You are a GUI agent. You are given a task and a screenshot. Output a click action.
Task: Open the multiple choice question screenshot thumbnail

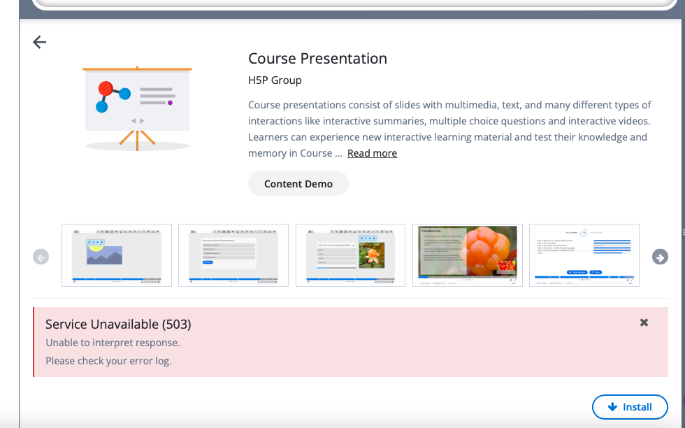click(233, 255)
